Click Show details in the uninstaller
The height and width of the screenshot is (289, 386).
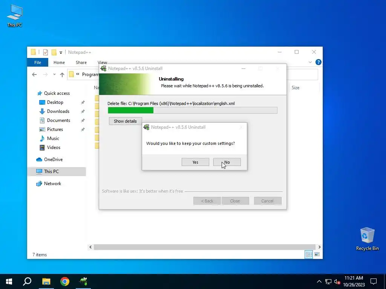(125, 121)
